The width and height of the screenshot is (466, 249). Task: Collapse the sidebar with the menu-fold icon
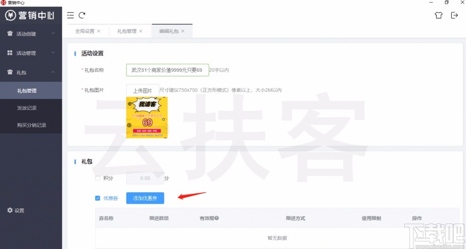(x=70, y=15)
